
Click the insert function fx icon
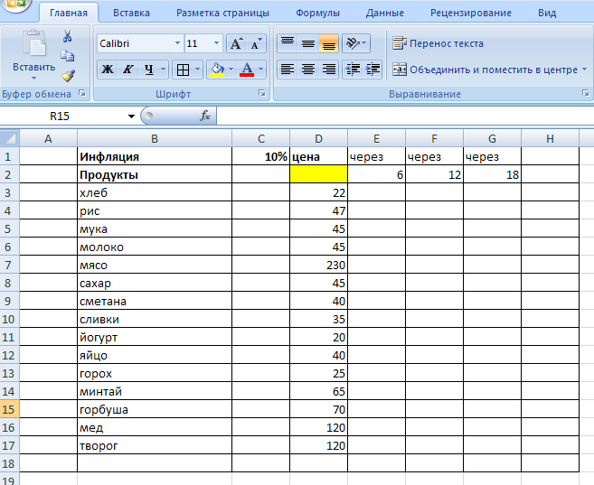click(x=205, y=116)
